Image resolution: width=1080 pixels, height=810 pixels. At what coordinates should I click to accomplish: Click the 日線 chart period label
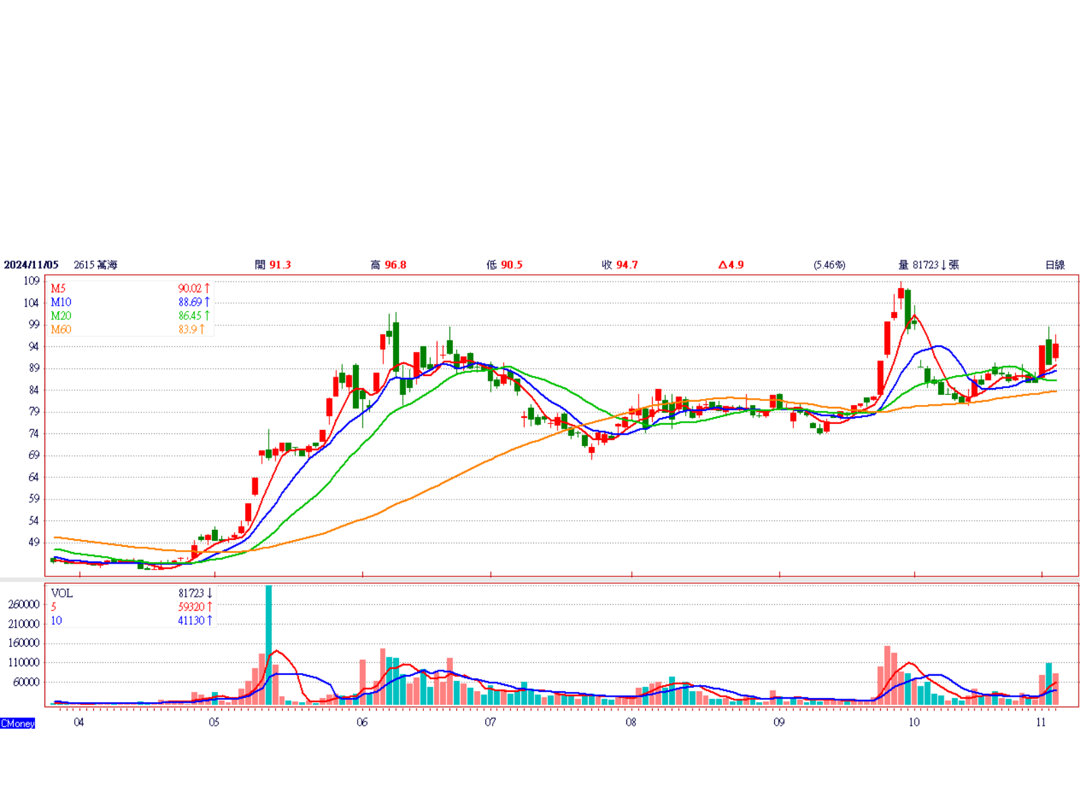(1055, 265)
